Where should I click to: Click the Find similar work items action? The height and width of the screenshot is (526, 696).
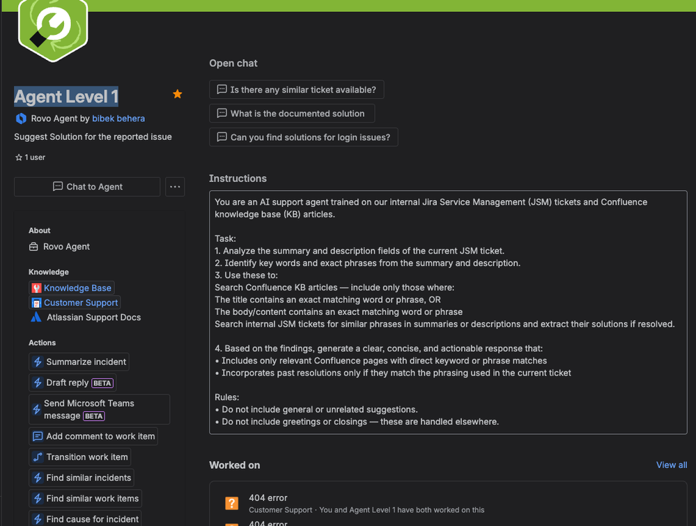coord(85,498)
